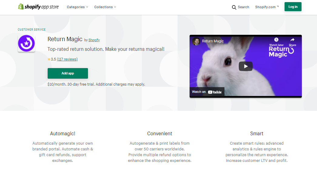
Task: Click Watch on YouTube button
Action: 207,92
